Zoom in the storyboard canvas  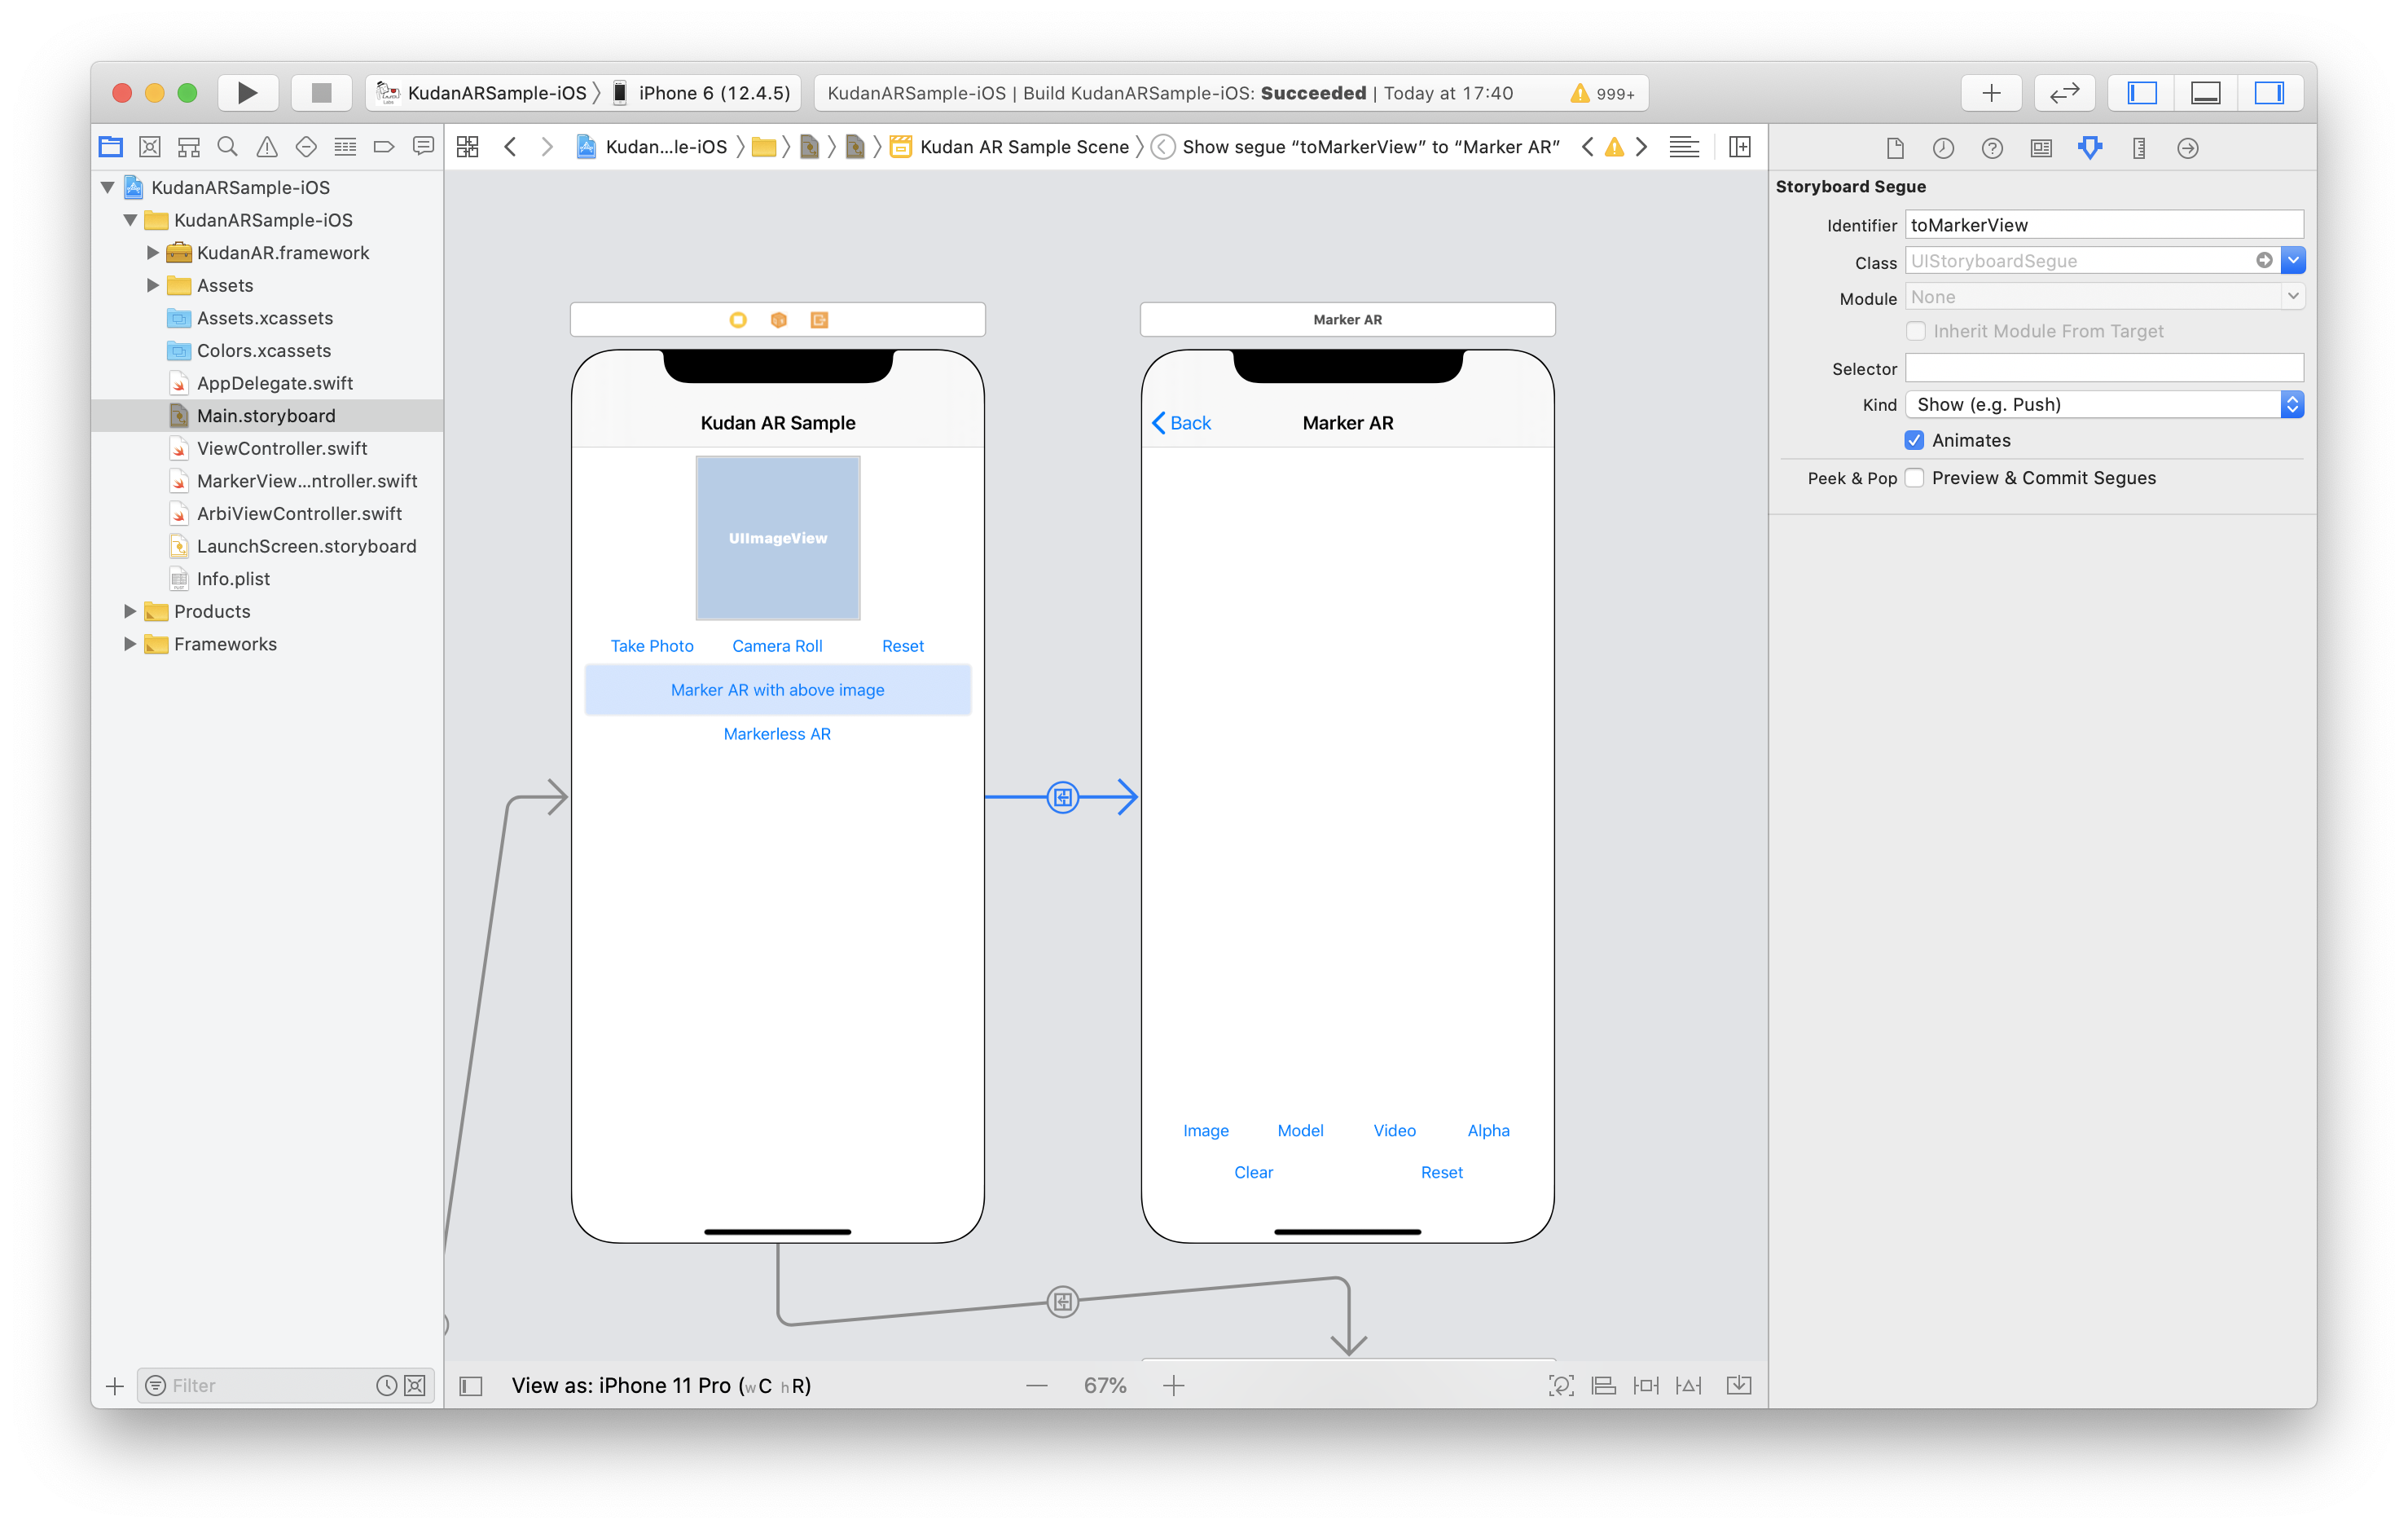[x=1174, y=1386]
